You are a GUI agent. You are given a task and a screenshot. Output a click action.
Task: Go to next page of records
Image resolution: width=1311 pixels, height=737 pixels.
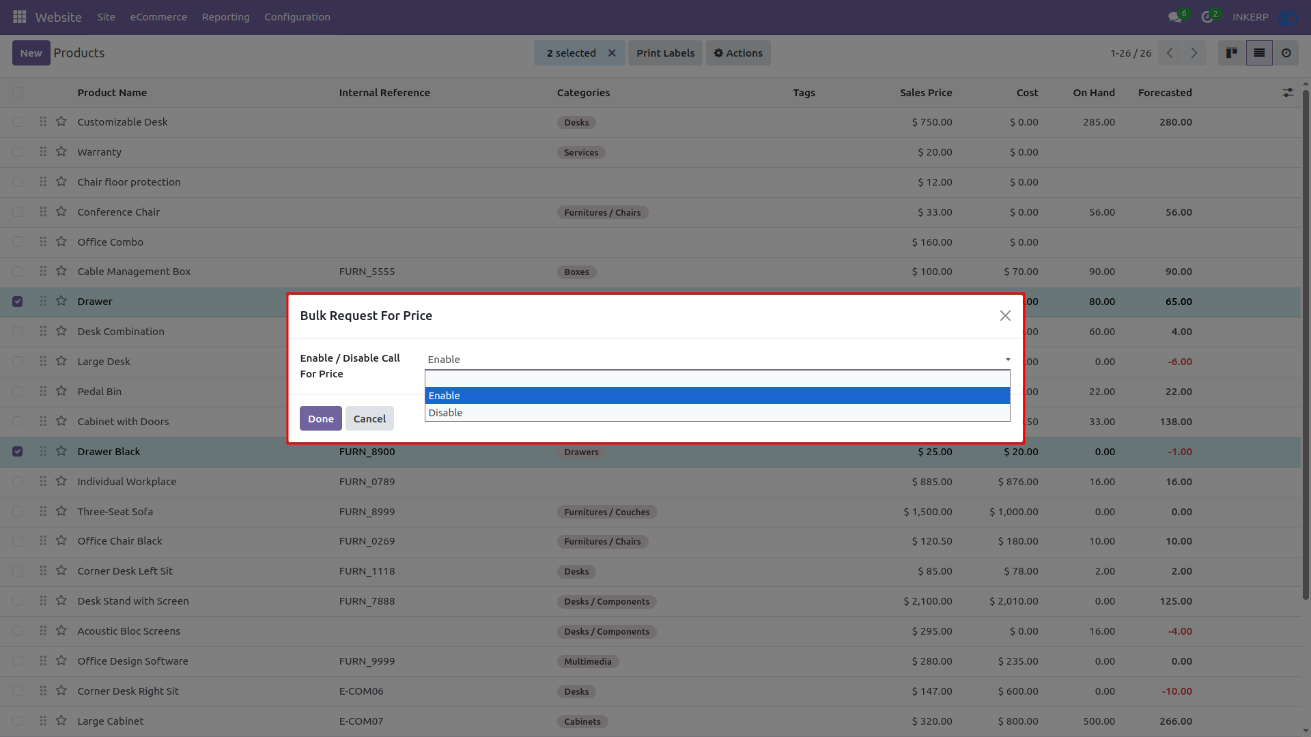point(1194,53)
